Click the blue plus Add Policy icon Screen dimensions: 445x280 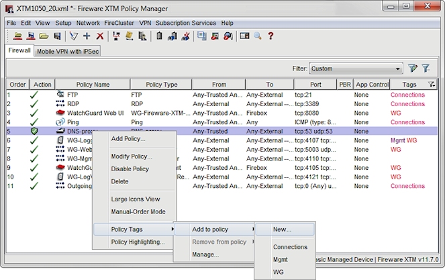pyautogui.click(x=87, y=36)
